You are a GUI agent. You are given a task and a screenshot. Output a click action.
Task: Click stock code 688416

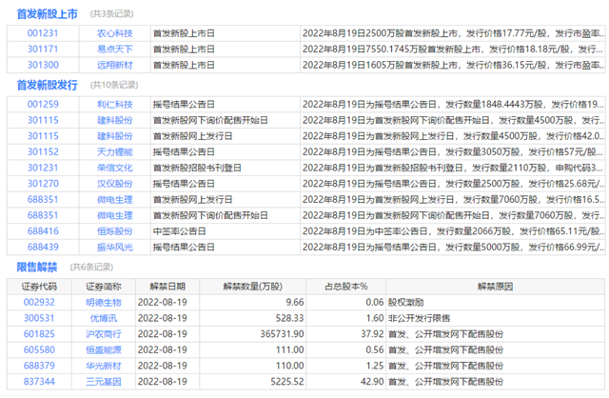pyautogui.click(x=43, y=231)
